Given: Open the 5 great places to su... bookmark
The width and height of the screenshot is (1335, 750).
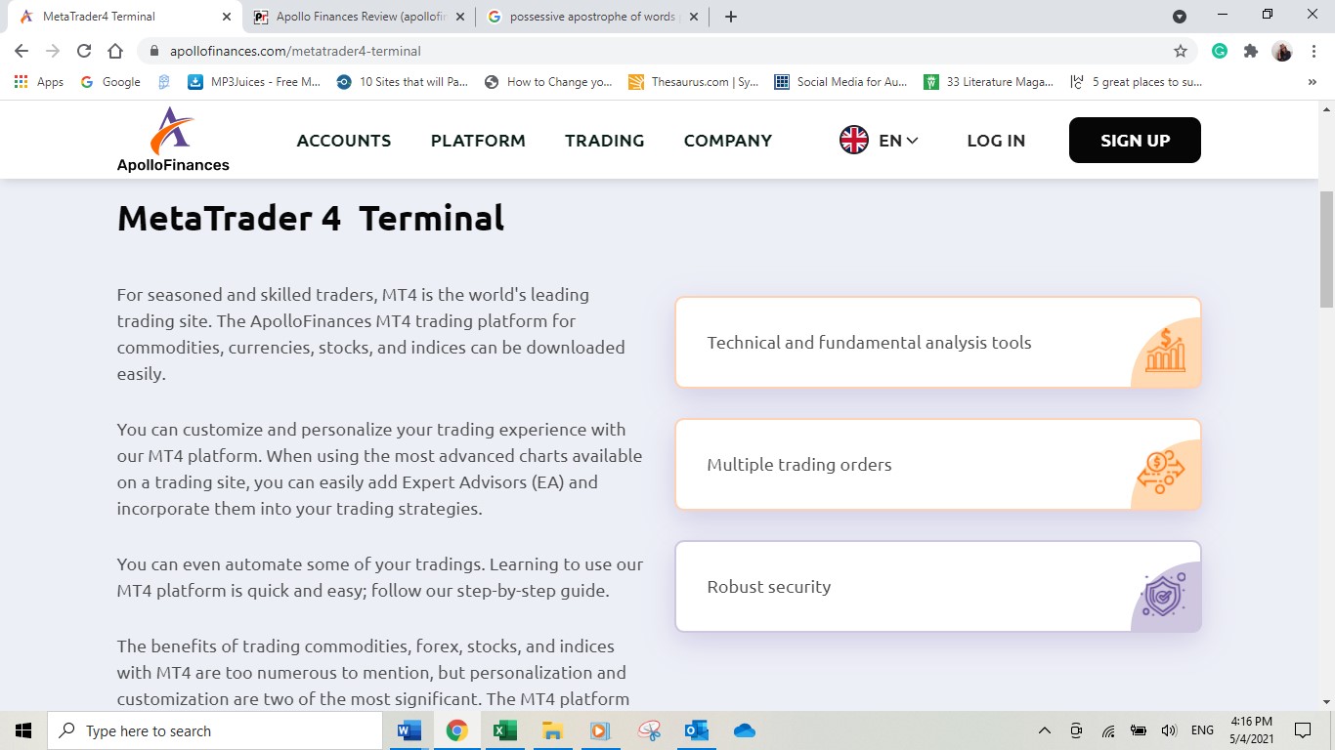Looking at the screenshot, I should [1137, 82].
